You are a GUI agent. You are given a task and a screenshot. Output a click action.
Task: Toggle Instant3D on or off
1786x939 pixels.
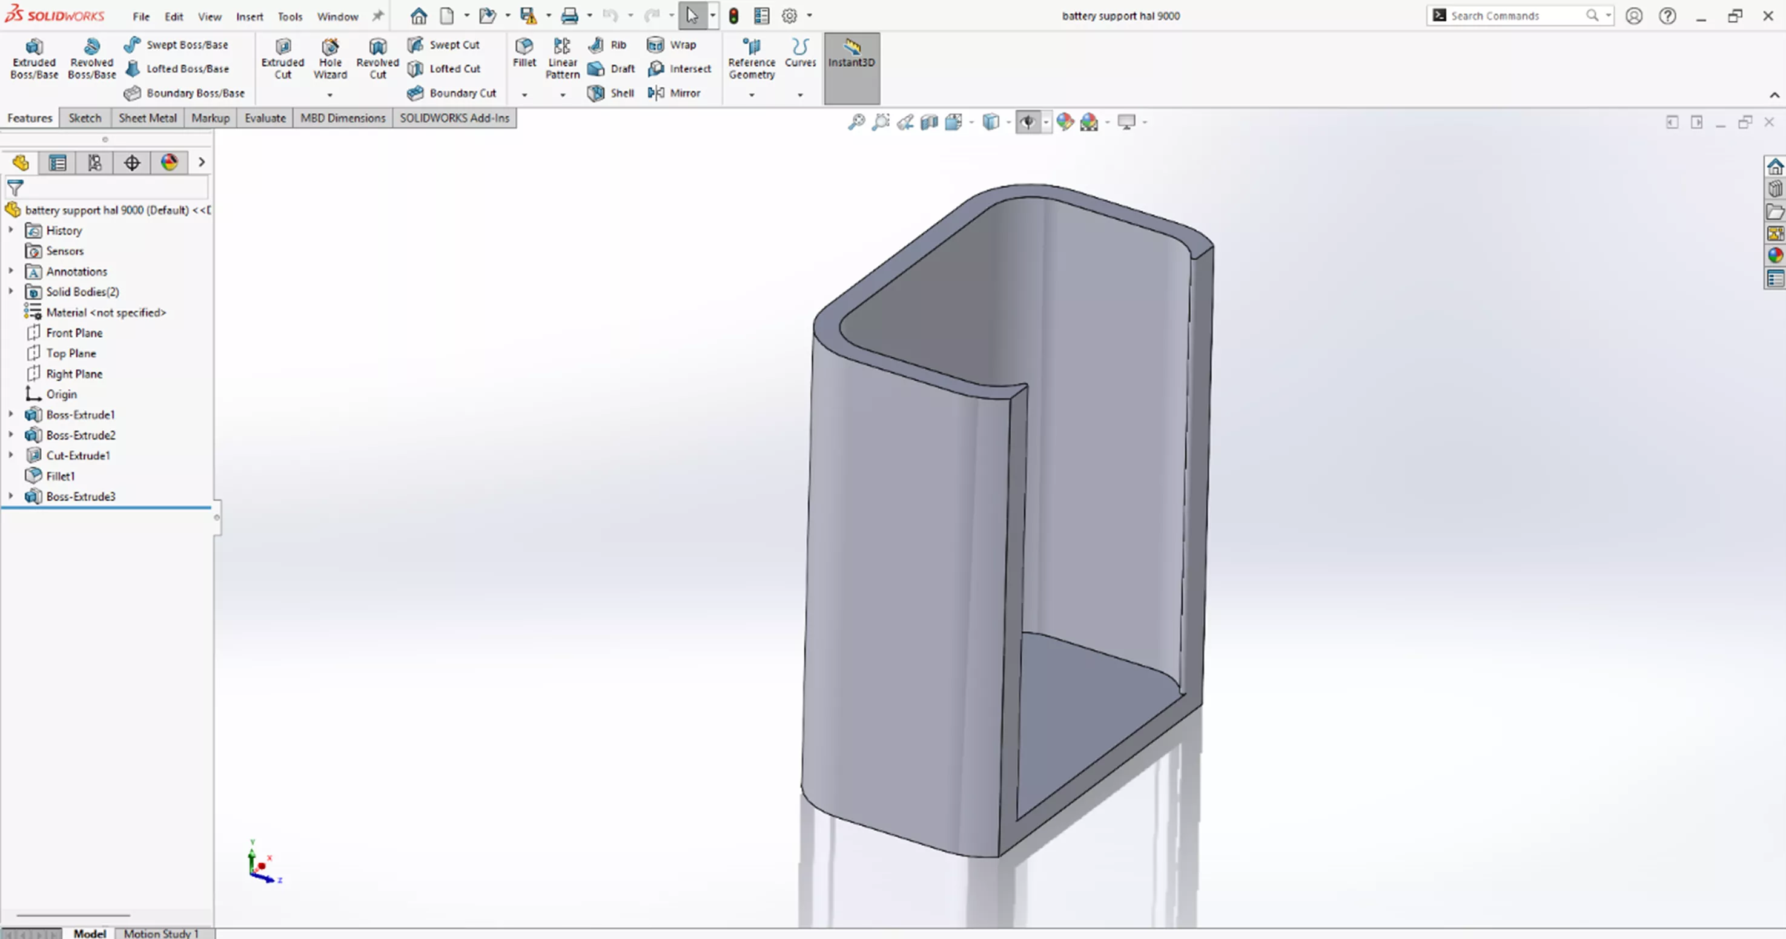[852, 58]
